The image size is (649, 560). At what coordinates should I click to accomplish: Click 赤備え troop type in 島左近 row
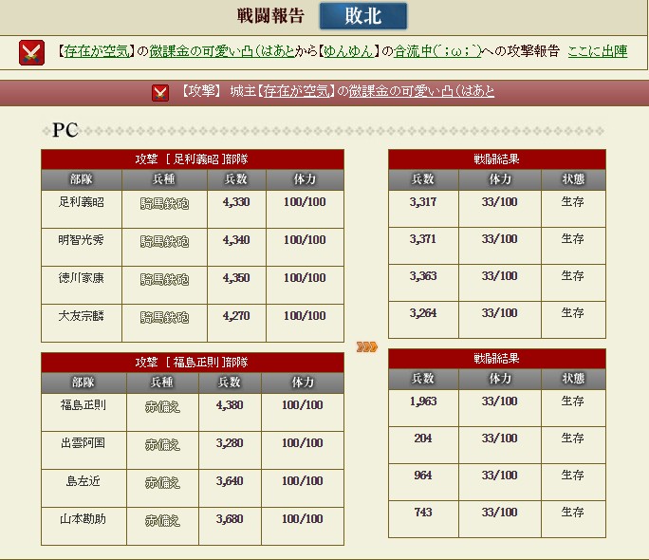point(162,483)
